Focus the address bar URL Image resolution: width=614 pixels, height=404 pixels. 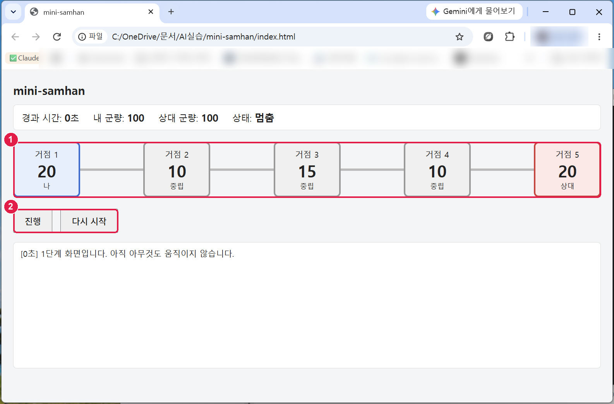coord(204,37)
